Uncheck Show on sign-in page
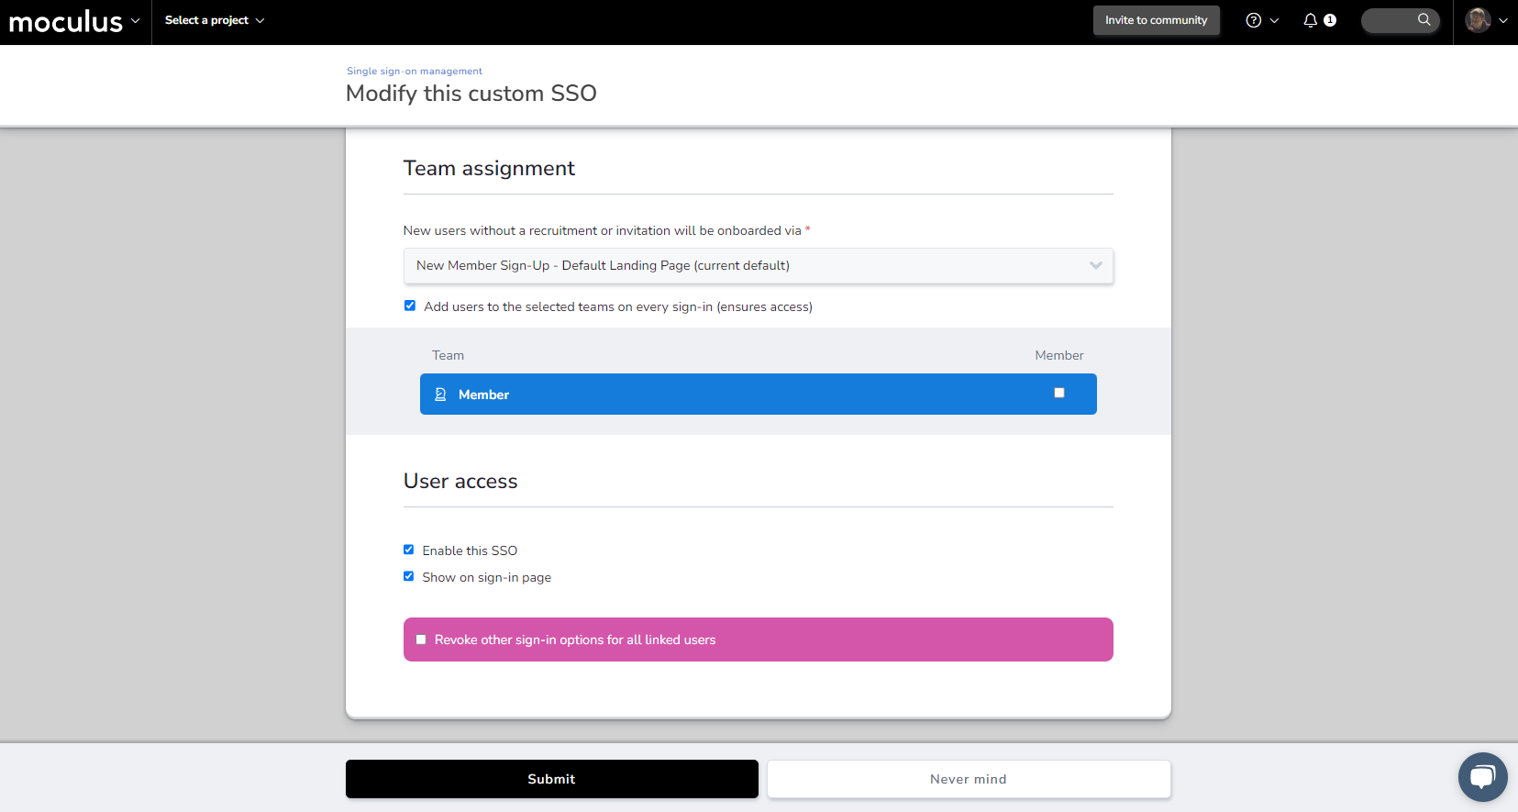This screenshot has height=812, width=1518. (409, 576)
